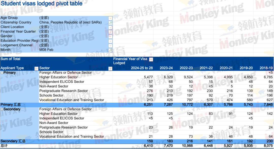Click the Primary subtotal value 6,251

(148, 105)
